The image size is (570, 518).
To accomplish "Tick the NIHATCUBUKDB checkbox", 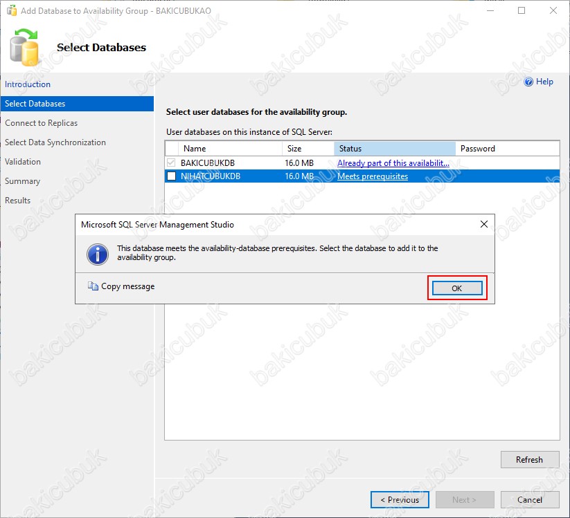I will 171,176.
